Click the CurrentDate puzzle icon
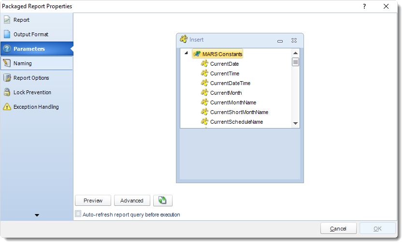 204,63
